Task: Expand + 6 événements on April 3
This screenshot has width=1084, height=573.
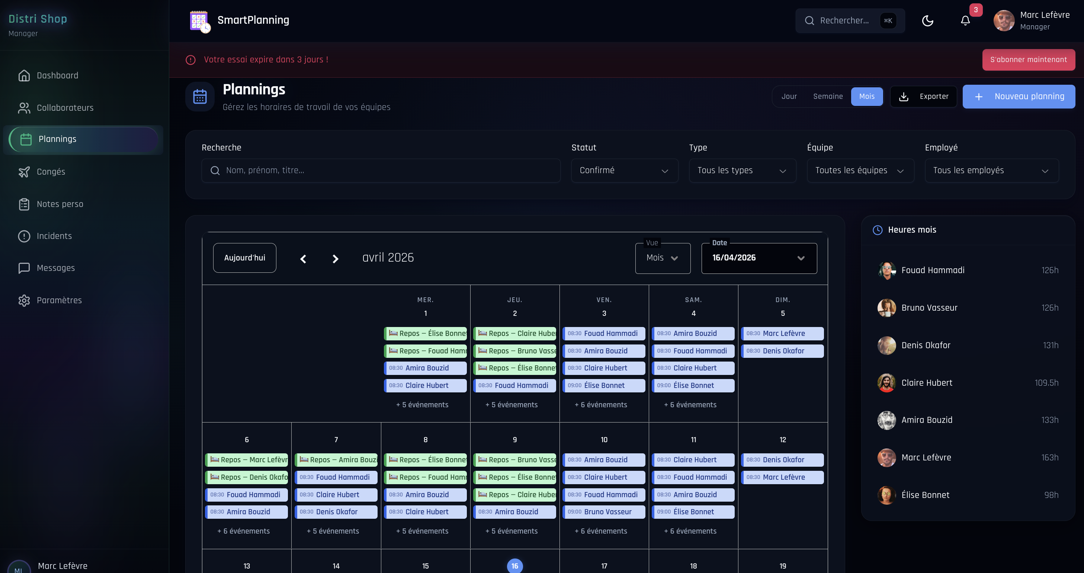Action: coord(601,405)
